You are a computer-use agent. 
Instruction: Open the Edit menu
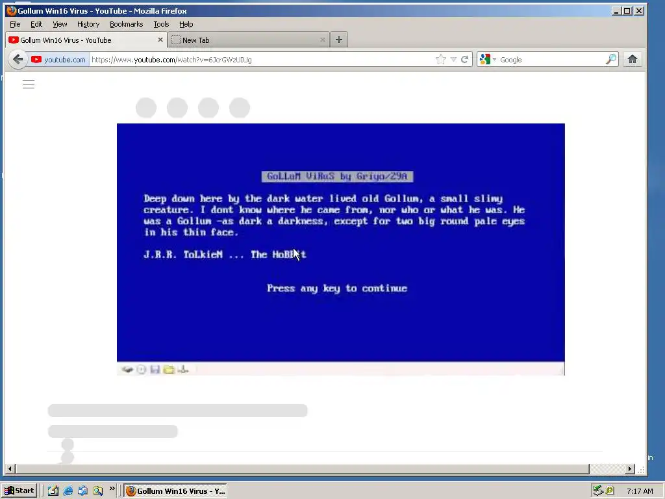tap(36, 24)
